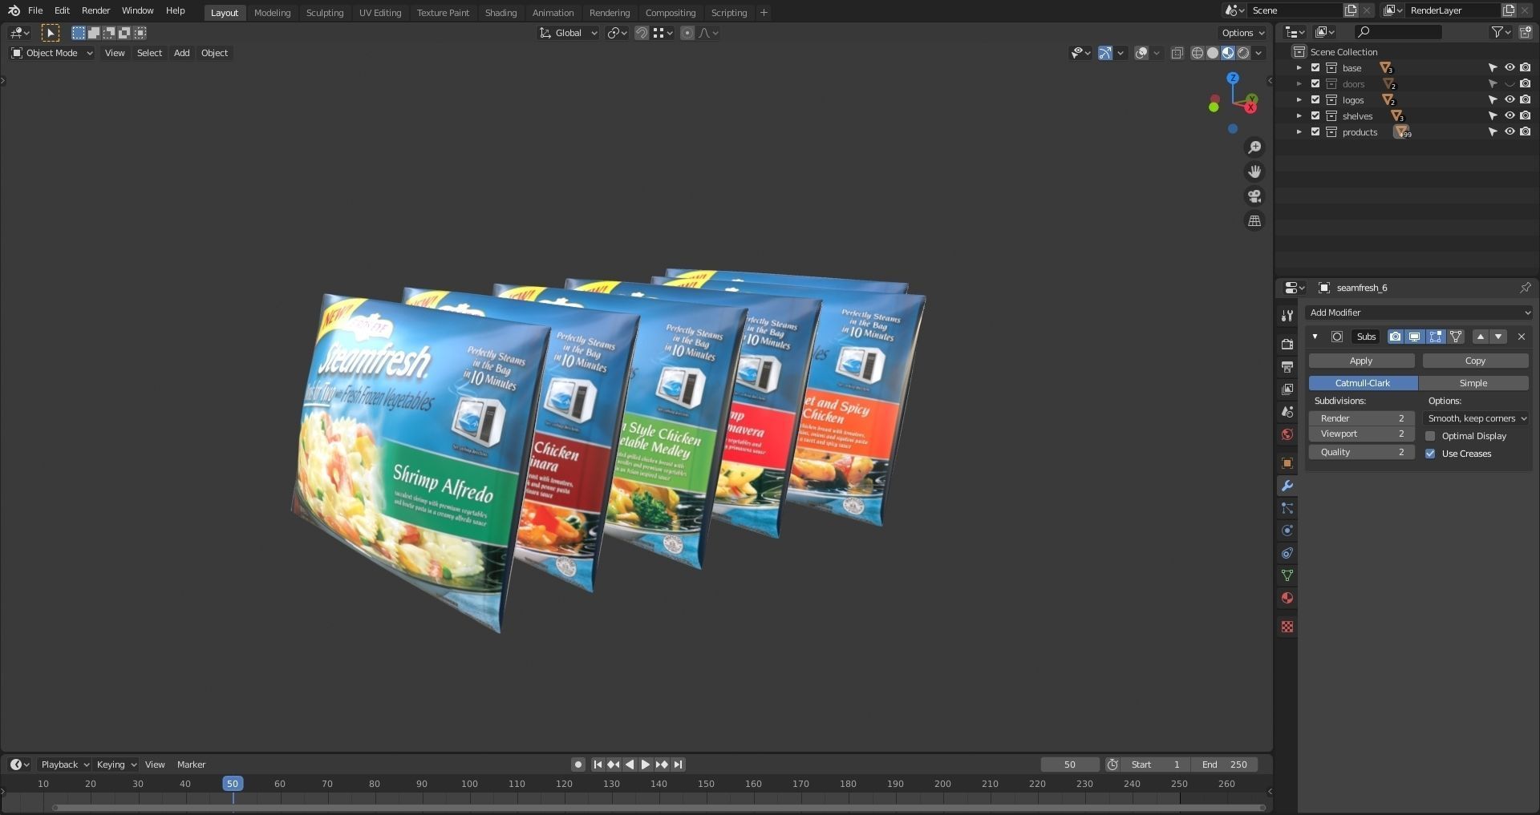Remove the Subs modifier with X
Image resolution: width=1540 pixels, height=815 pixels.
(1522, 337)
